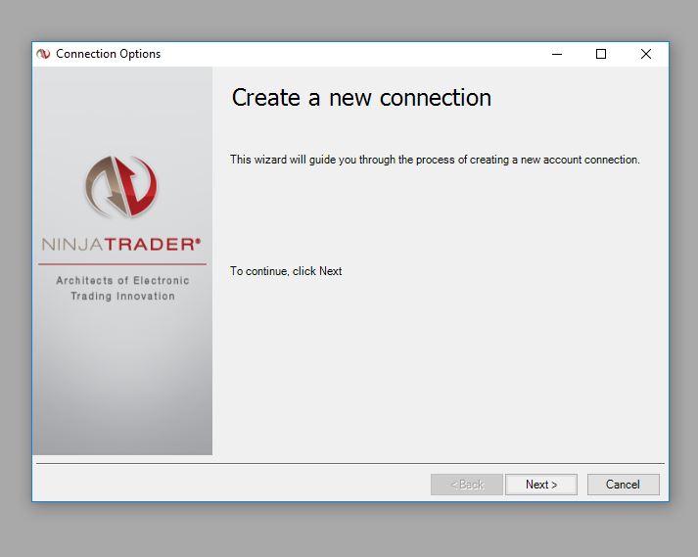Maximize the Connection Options window
698x557 pixels.
601,54
